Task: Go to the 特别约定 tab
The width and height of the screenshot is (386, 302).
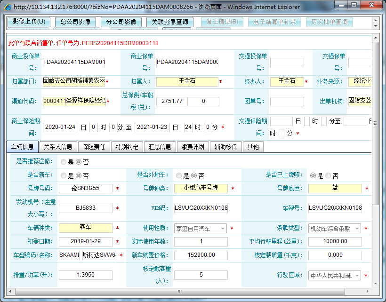Action: point(127,147)
